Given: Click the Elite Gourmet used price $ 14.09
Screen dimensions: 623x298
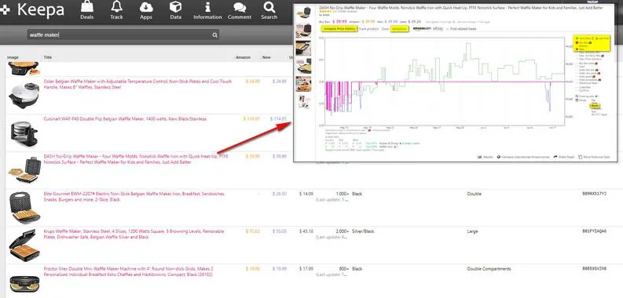Looking at the screenshot, I should [306, 194].
